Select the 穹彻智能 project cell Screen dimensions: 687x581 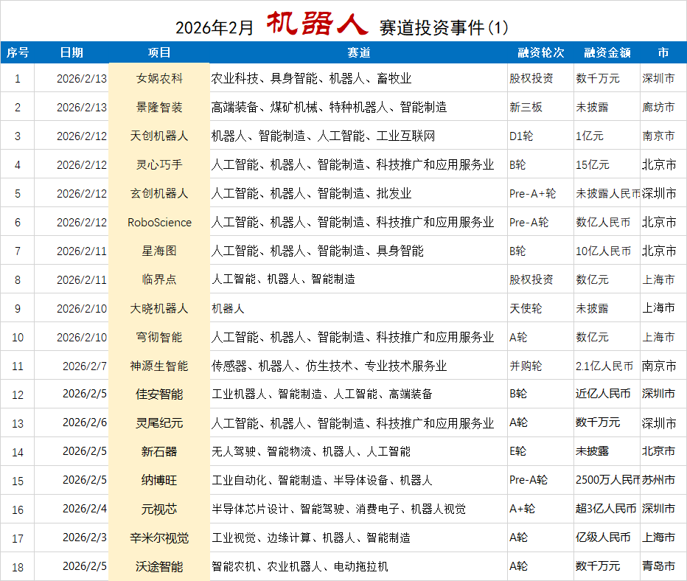159,338
